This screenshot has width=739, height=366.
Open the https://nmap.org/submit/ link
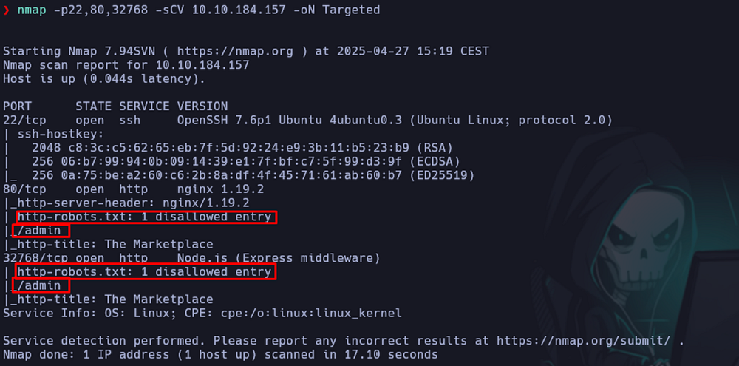[x=584, y=341]
